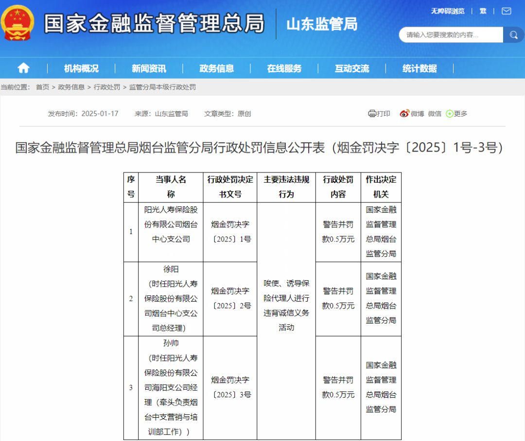525x441 pixels.
Task: Click cell 烟金罚决字〔2025〕1号
Action: click(230, 232)
